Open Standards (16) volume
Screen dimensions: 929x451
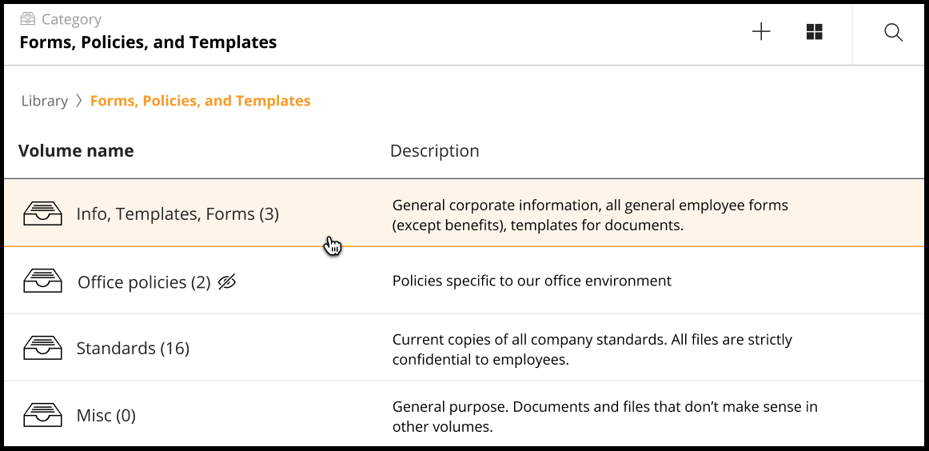pyautogui.click(x=133, y=349)
